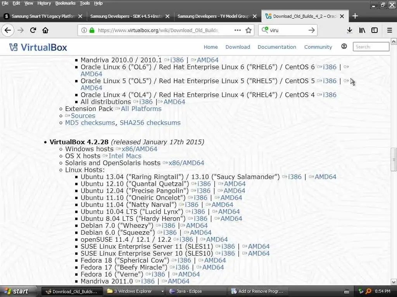Open the Bookmarks menu
Image resolution: width=397 pixels, height=297 pixels.
65,3
